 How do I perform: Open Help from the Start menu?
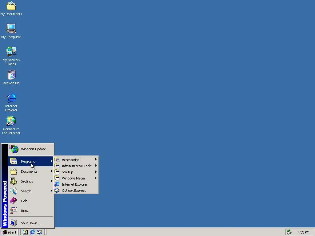tap(31, 201)
